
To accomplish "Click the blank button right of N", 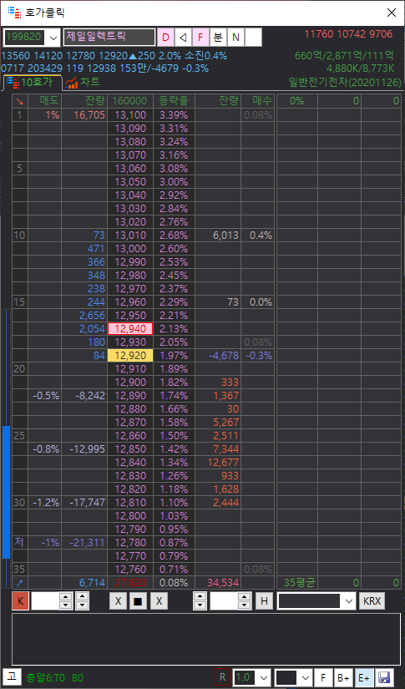I will pyautogui.click(x=254, y=38).
